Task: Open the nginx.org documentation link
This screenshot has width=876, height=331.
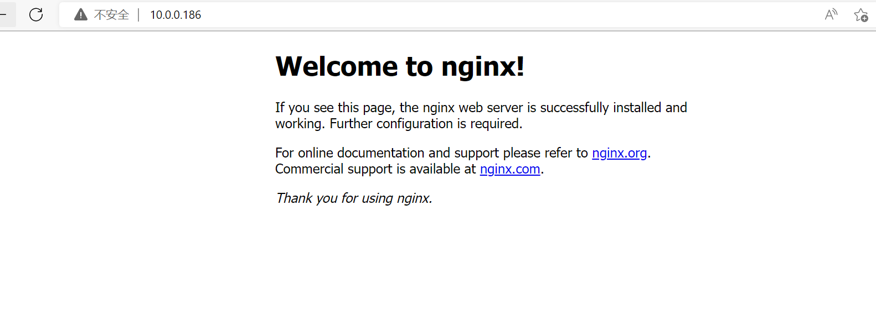Action: point(619,153)
